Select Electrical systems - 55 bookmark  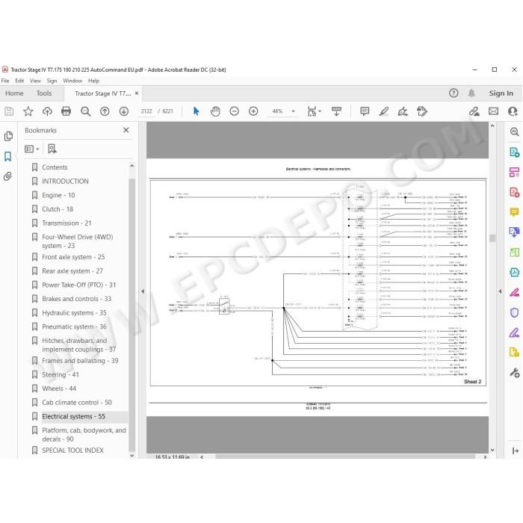pyautogui.click(x=74, y=417)
